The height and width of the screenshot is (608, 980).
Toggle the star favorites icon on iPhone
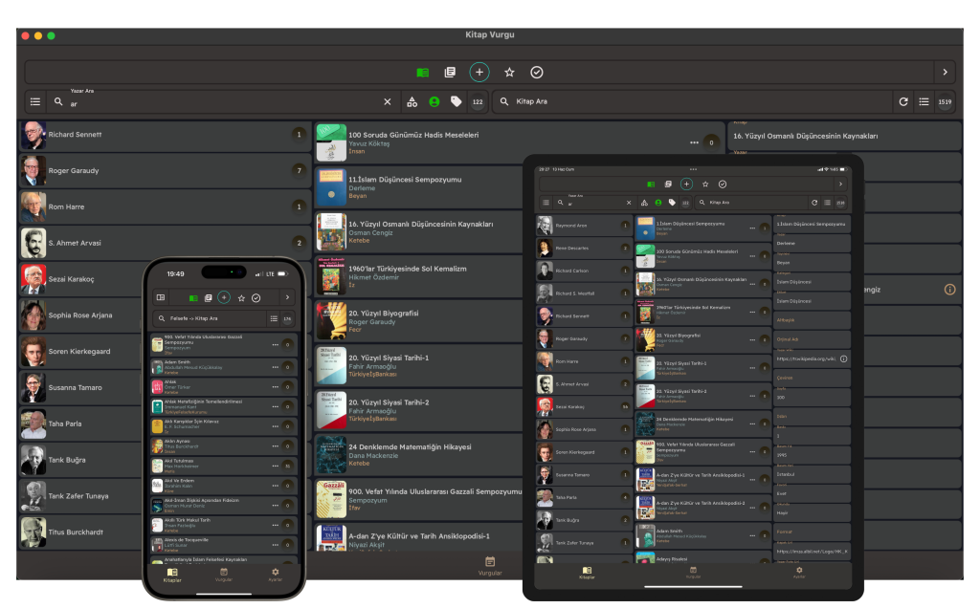tap(241, 298)
